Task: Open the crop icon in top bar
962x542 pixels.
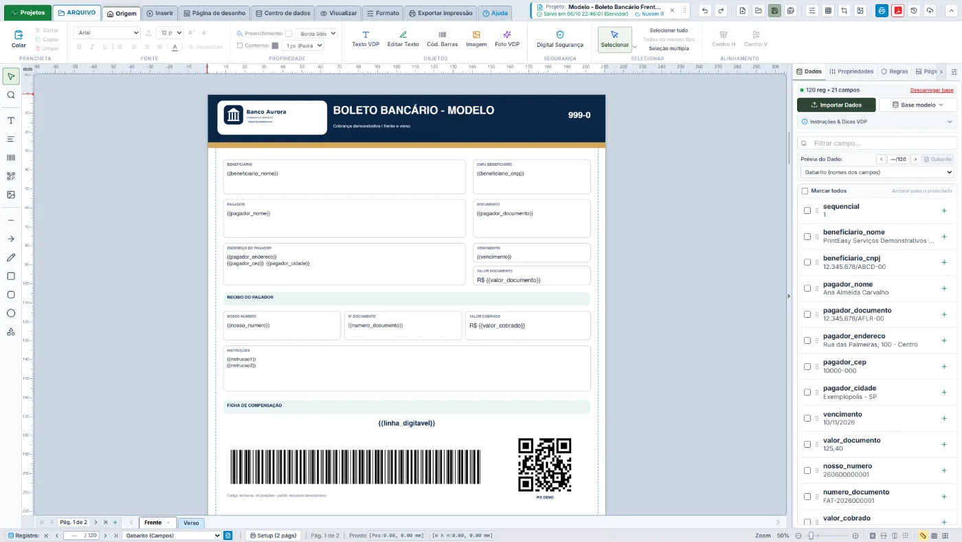Action: point(844,11)
